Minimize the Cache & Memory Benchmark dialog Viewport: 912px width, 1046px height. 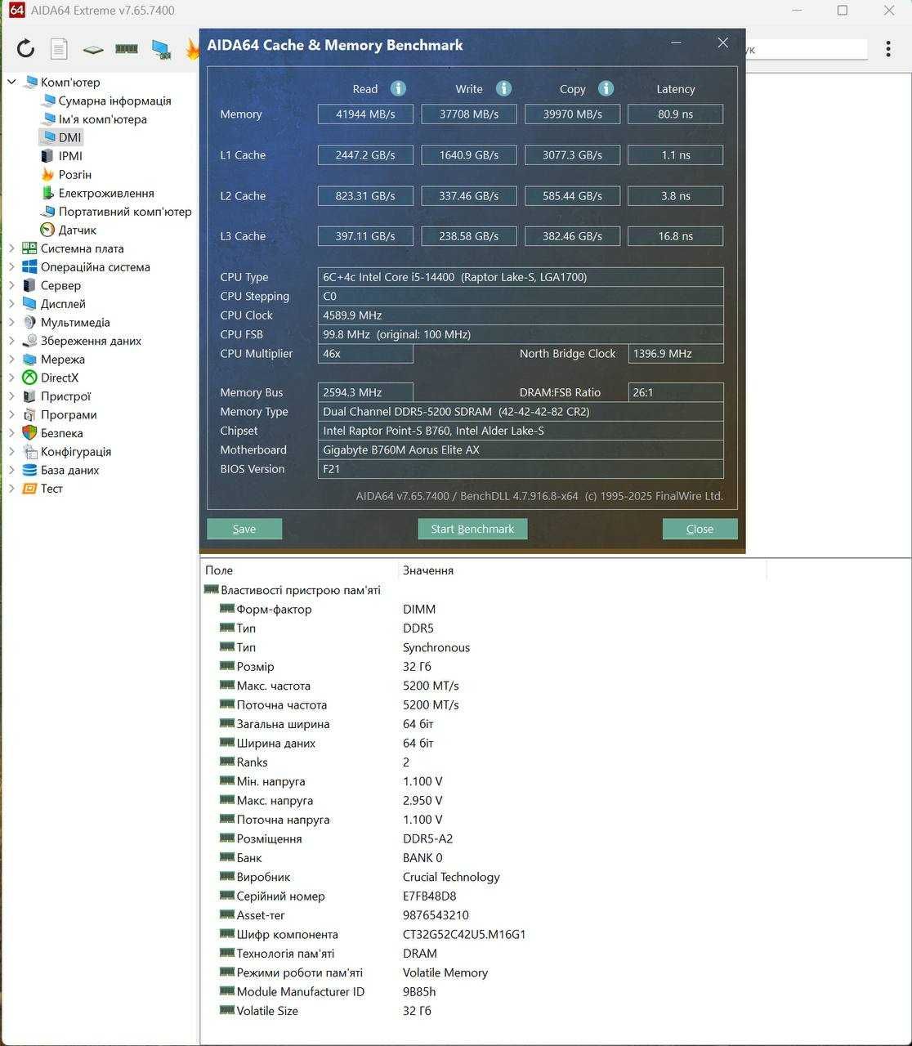[x=676, y=43]
